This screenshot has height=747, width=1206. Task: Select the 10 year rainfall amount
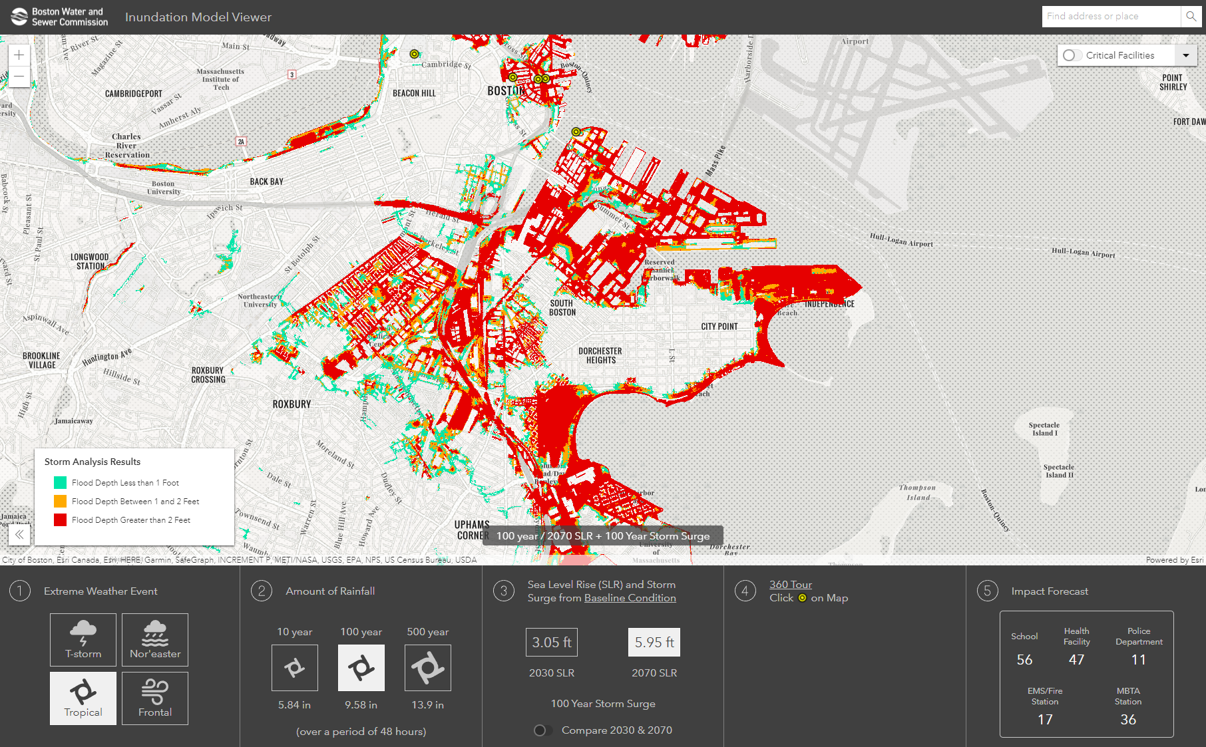pos(294,668)
